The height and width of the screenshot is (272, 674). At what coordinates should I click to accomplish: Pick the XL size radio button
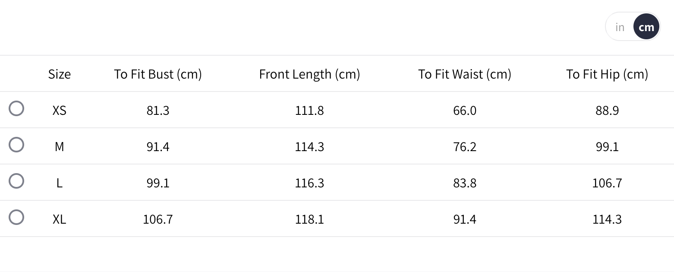[x=16, y=217]
